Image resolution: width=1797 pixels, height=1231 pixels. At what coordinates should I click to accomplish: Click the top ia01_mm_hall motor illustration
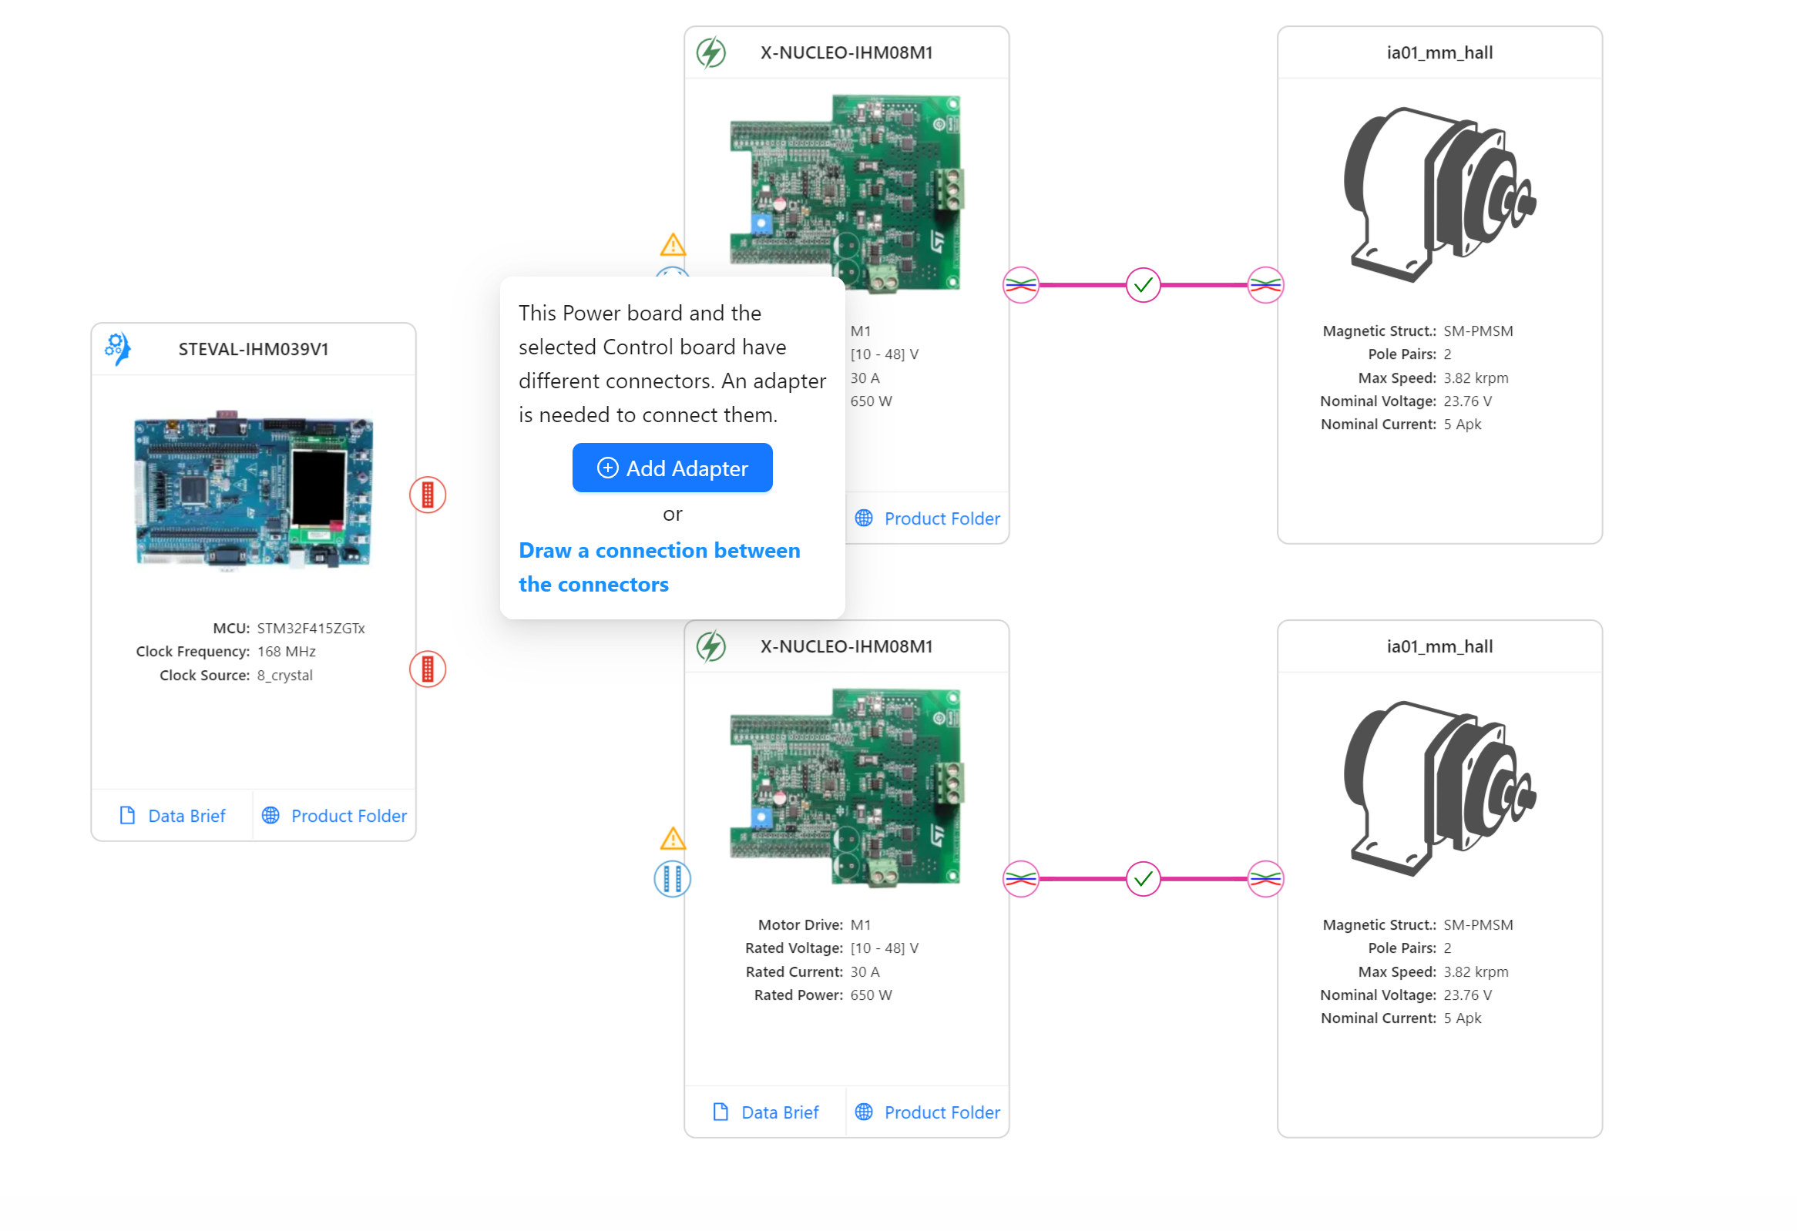pyautogui.click(x=1439, y=193)
